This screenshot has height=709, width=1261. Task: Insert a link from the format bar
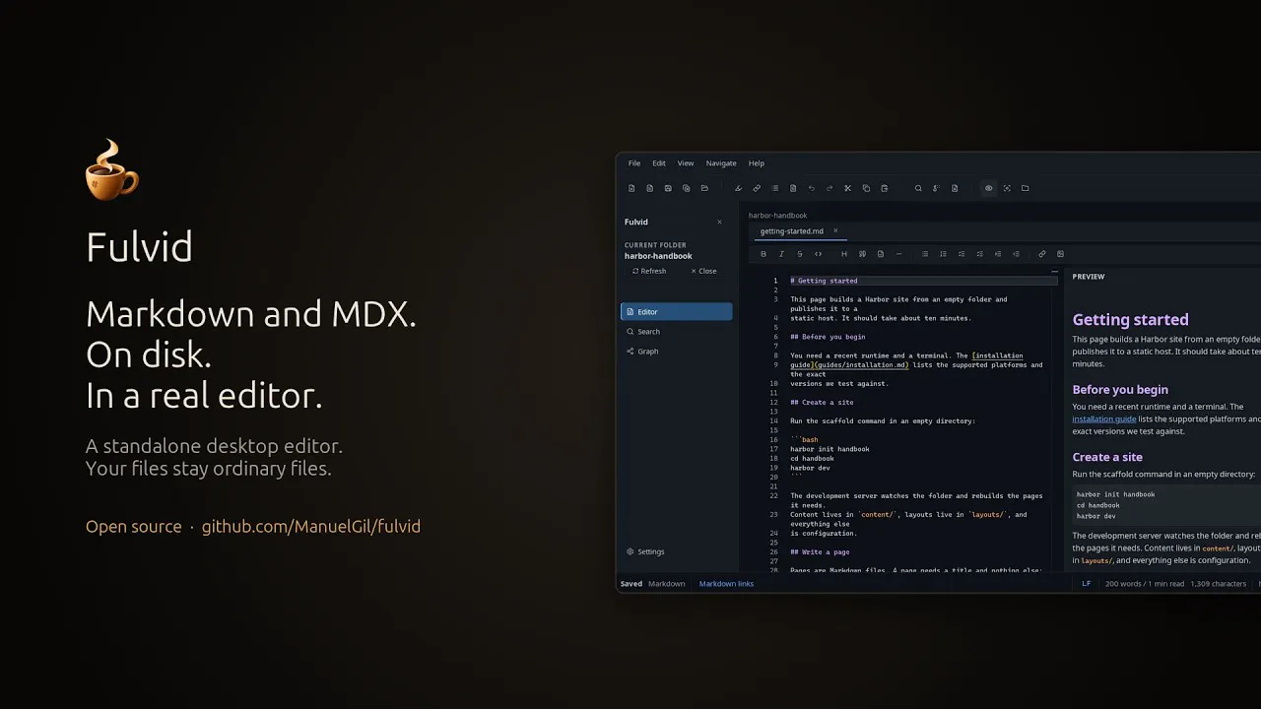tap(1042, 254)
